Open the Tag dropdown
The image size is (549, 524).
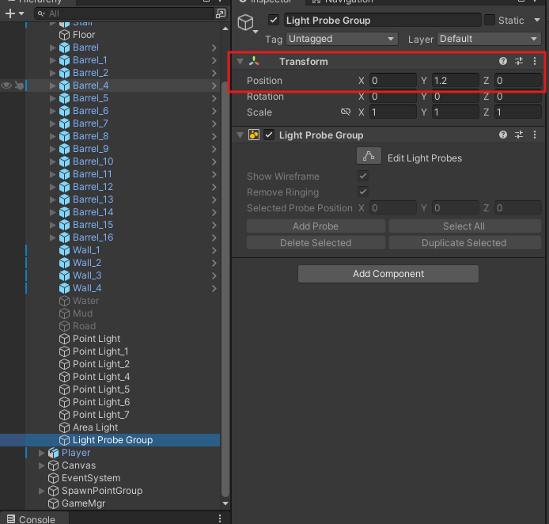(x=342, y=39)
